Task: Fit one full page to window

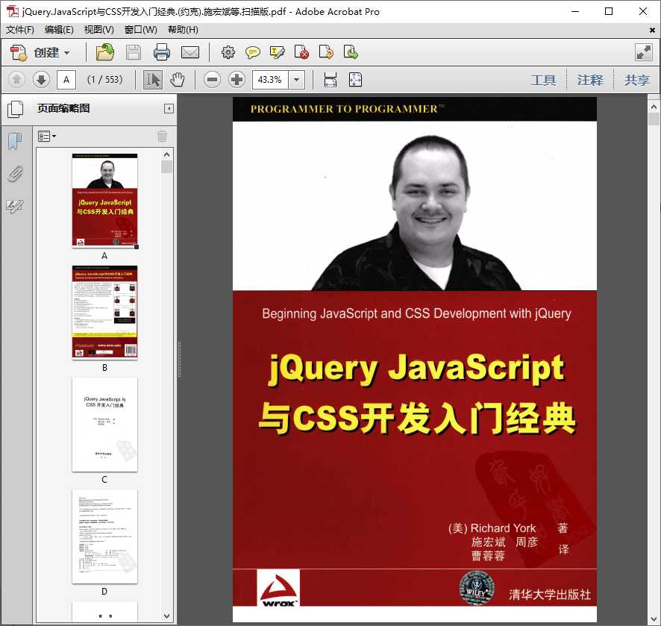Action: (x=355, y=79)
